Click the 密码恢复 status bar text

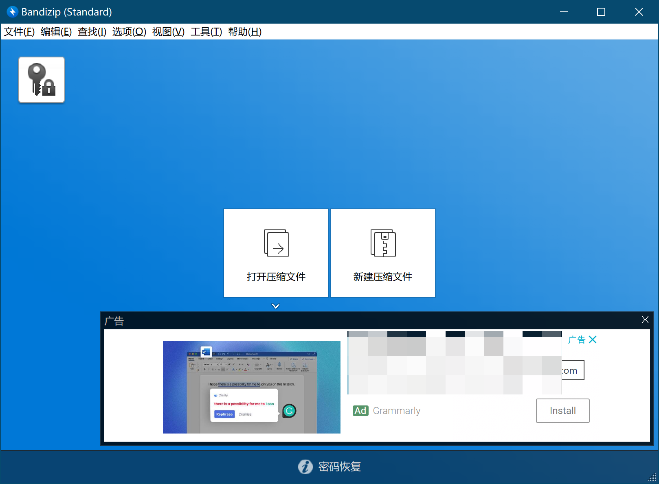[340, 467]
